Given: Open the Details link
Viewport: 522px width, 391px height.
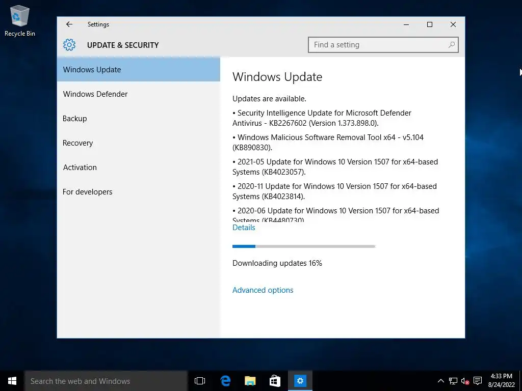Looking at the screenshot, I should [x=244, y=228].
